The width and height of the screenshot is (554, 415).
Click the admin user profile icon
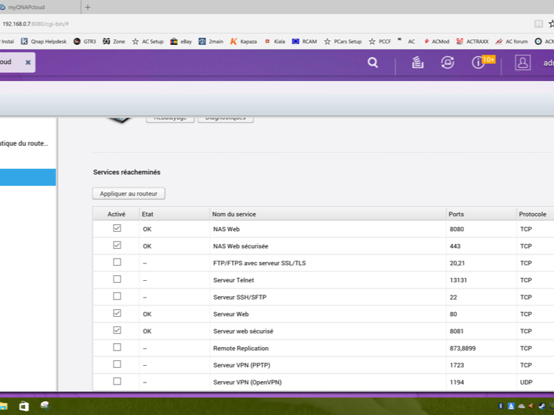522,63
